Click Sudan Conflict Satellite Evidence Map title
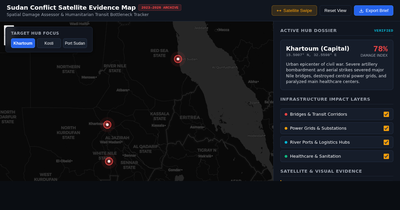Viewport: 400px width, 210px height. (71, 7)
